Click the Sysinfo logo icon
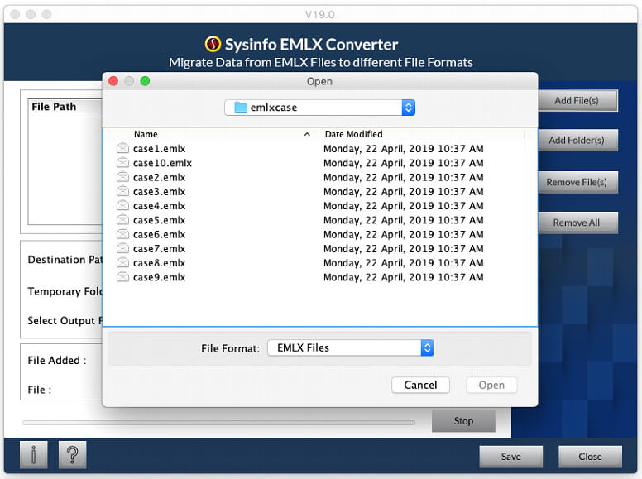The height and width of the screenshot is (479, 642). tap(213, 44)
